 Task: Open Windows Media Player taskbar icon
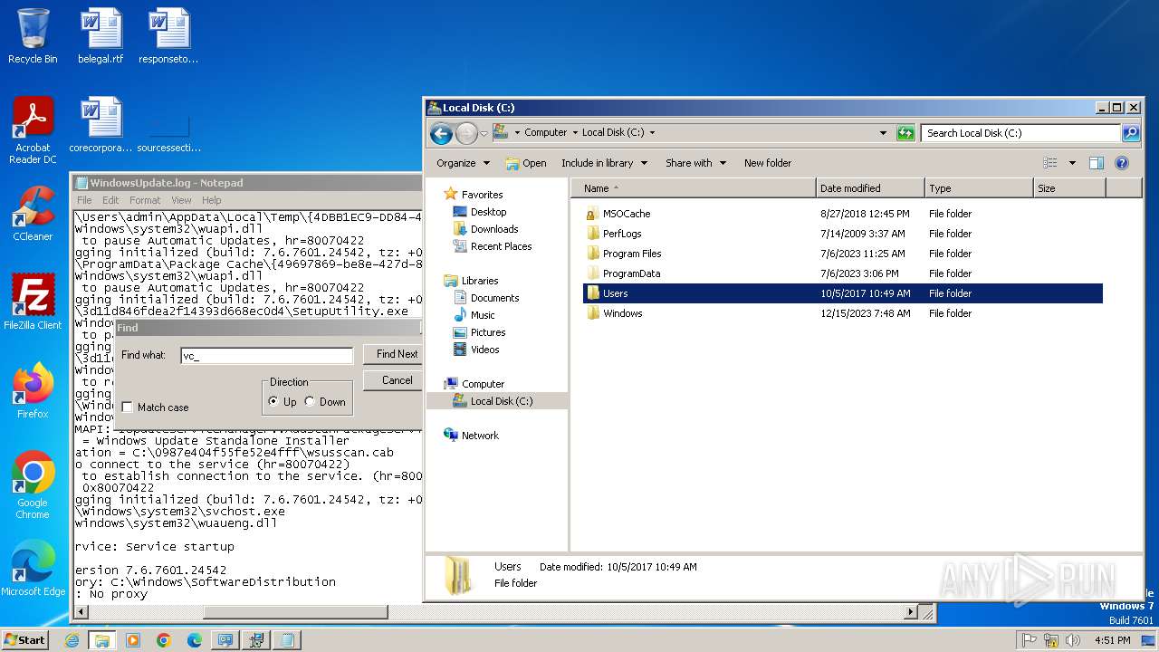tap(133, 640)
